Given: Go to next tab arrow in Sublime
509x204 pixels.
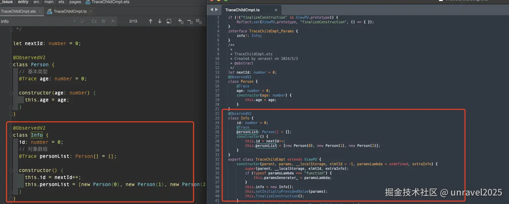Looking at the screenshot, I should [x=216, y=10].
